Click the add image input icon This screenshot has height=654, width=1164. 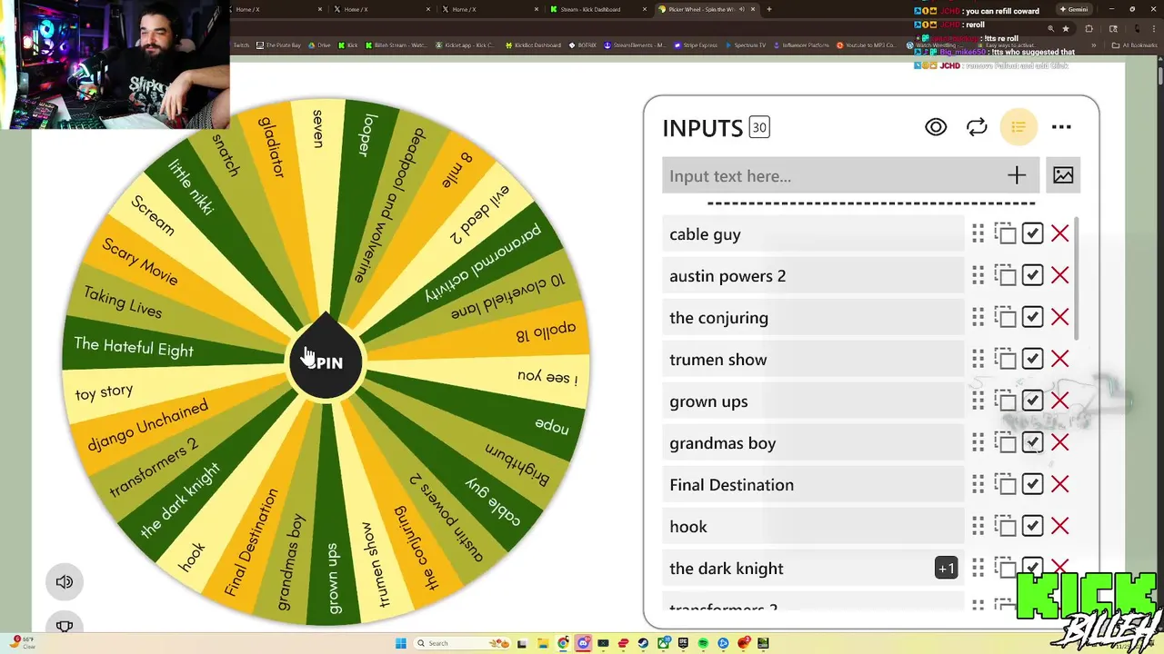[1063, 175]
